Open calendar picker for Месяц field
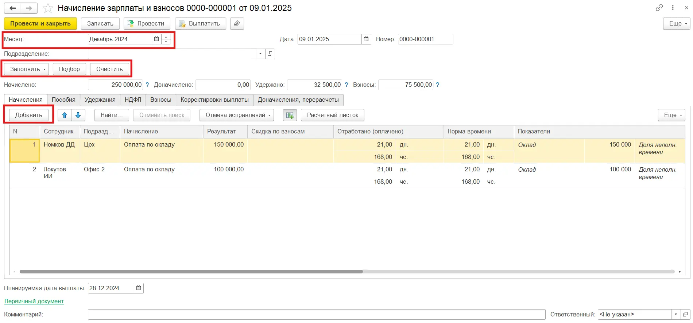Viewport: 693px width, 323px height. click(156, 39)
